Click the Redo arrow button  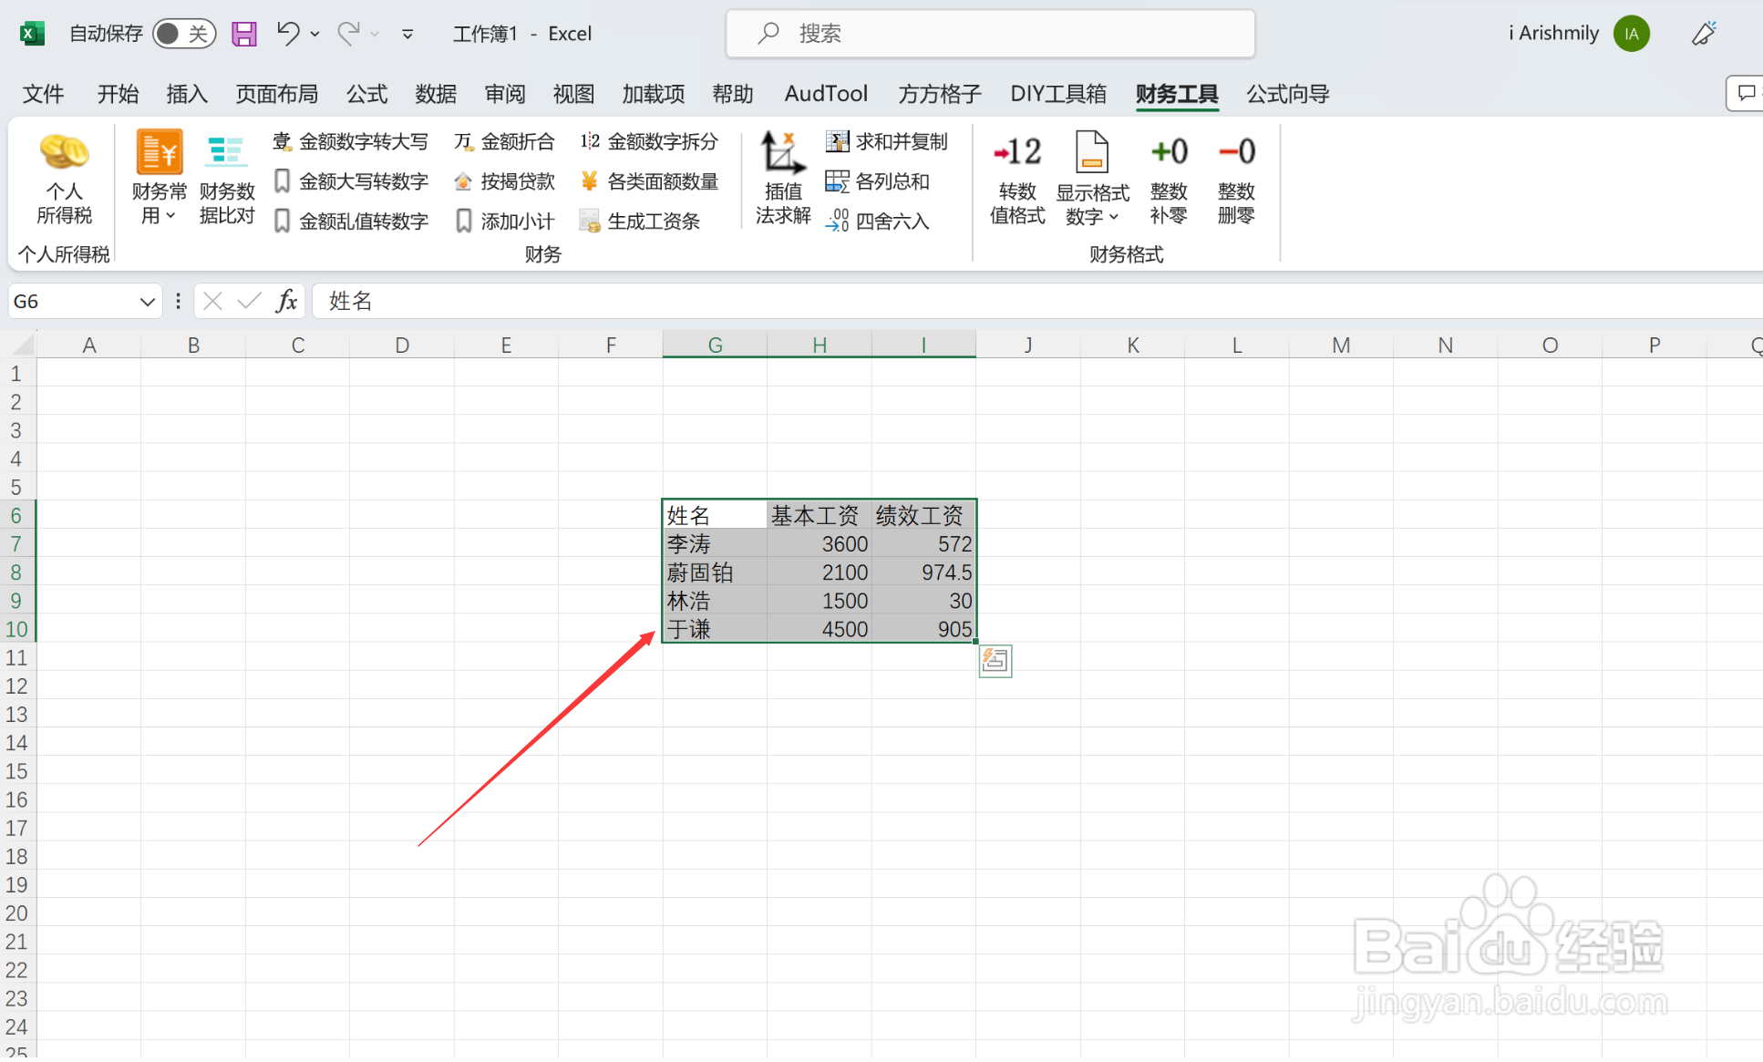pyautogui.click(x=348, y=34)
